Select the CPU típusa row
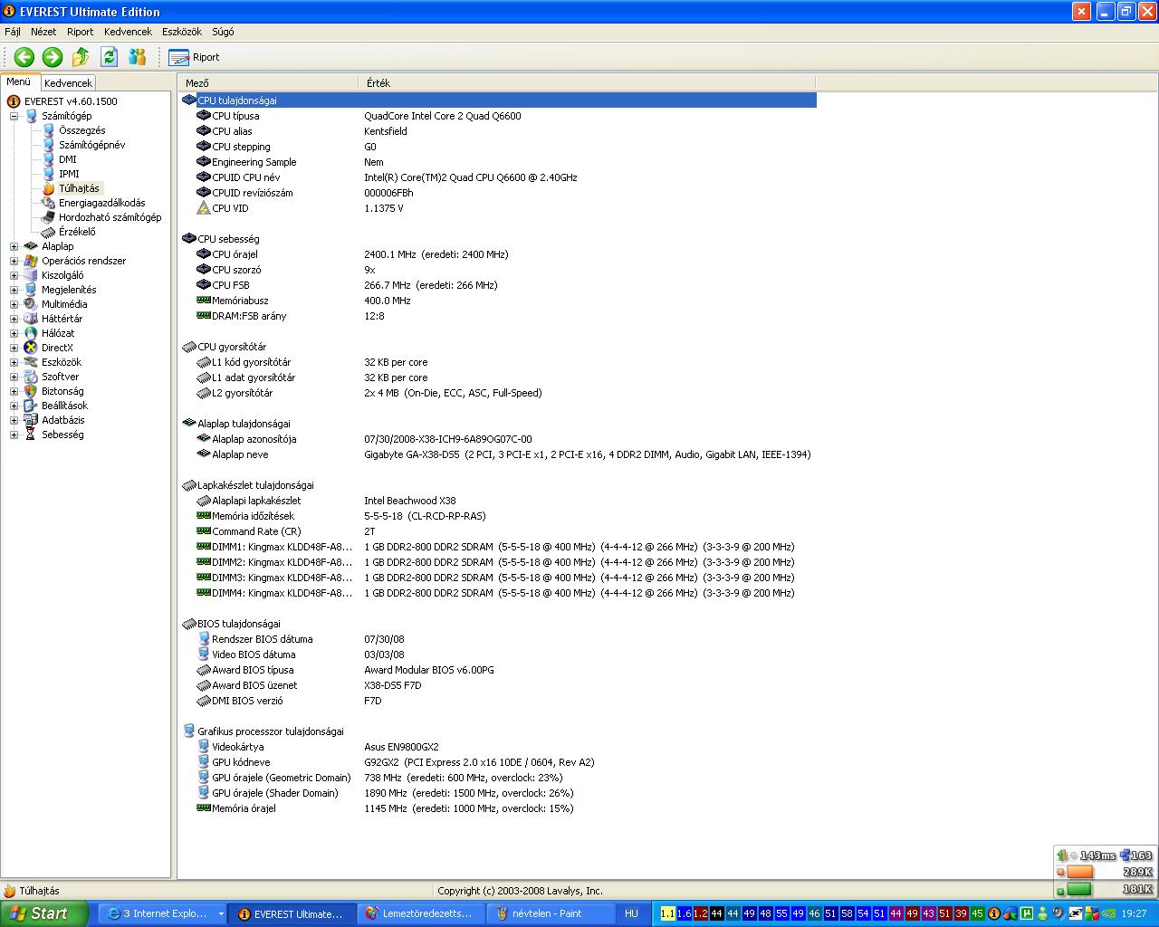 point(498,116)
